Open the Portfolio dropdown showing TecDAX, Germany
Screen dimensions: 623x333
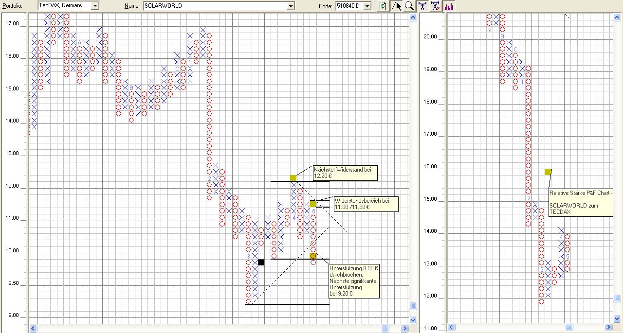pos(95,6)
